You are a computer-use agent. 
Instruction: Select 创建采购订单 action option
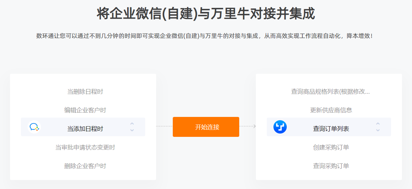tap(331, 147)
